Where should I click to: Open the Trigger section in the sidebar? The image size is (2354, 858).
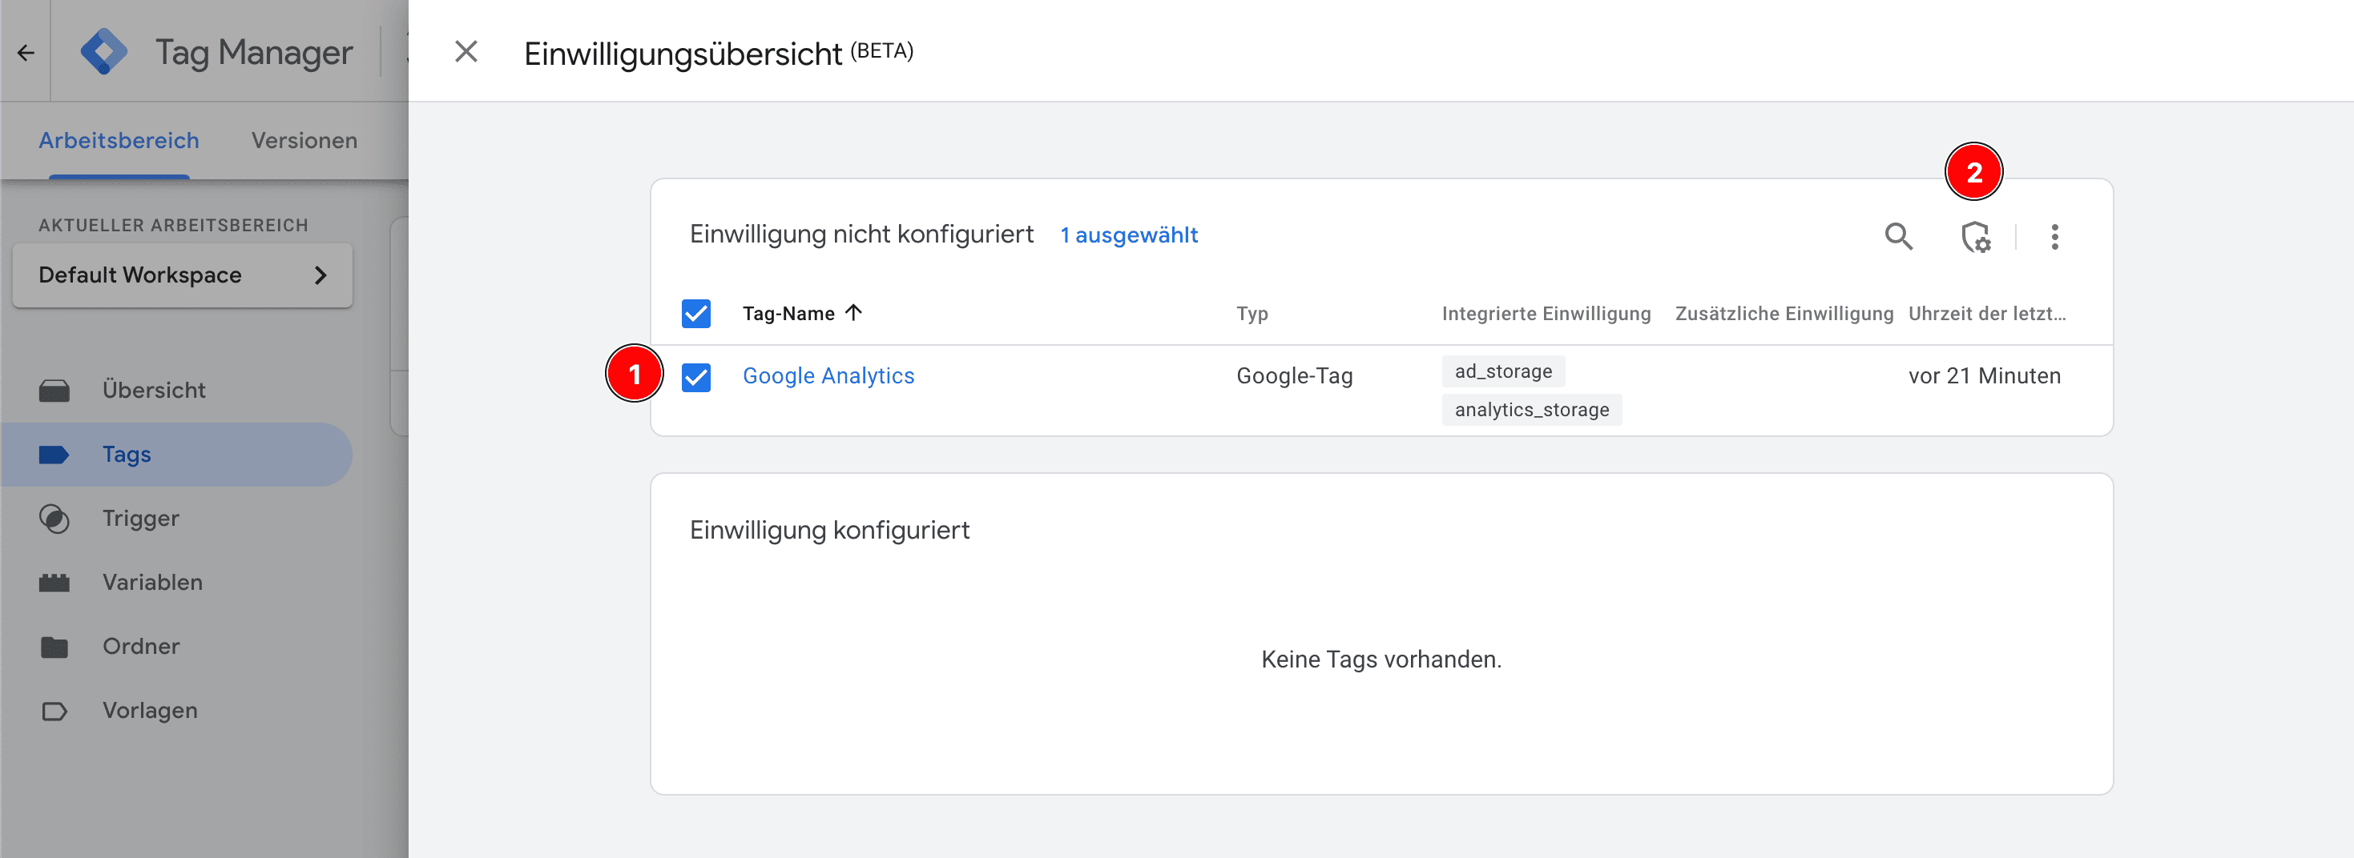point(140,518)
